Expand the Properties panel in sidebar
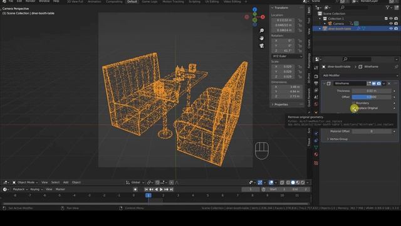Viewport: 401px width, 226px height. [x=273, y=105]
